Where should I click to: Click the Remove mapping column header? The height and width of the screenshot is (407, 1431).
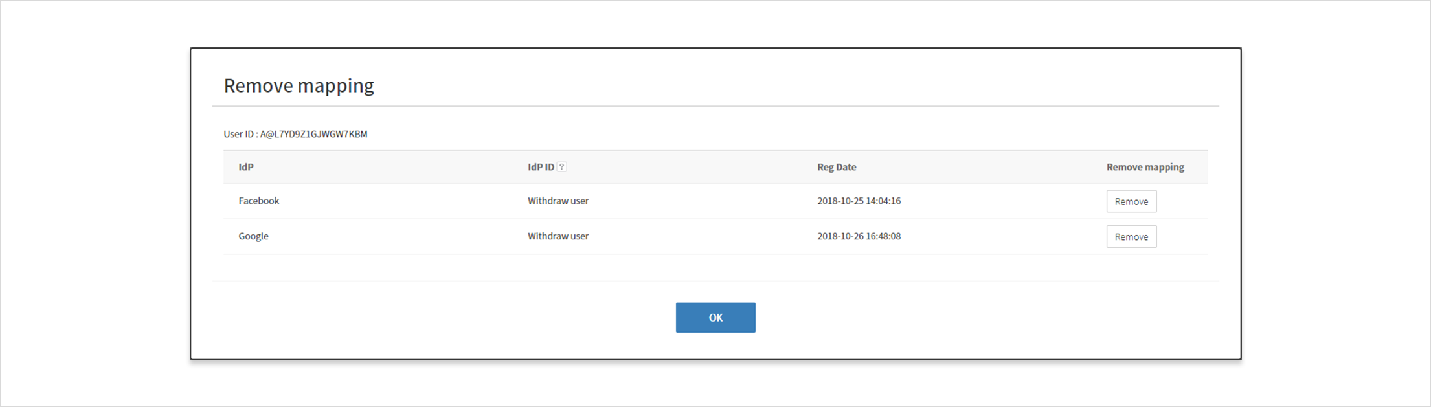tap(1145, 167)
